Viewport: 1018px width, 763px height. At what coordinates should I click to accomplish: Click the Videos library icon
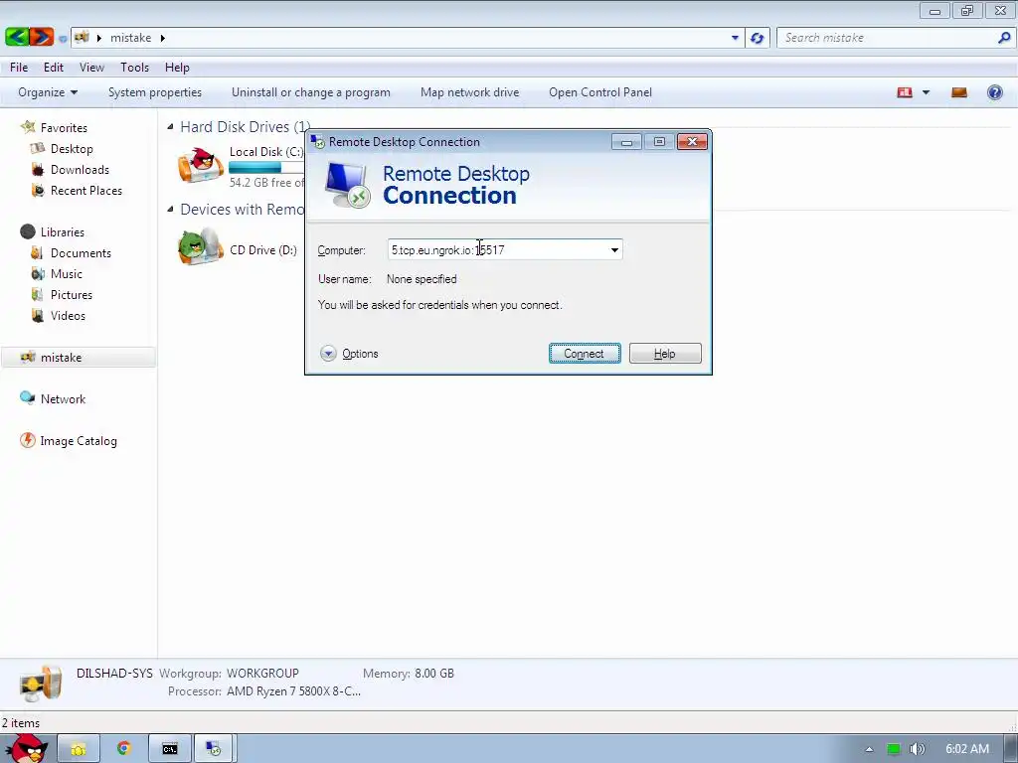point(38,315)
